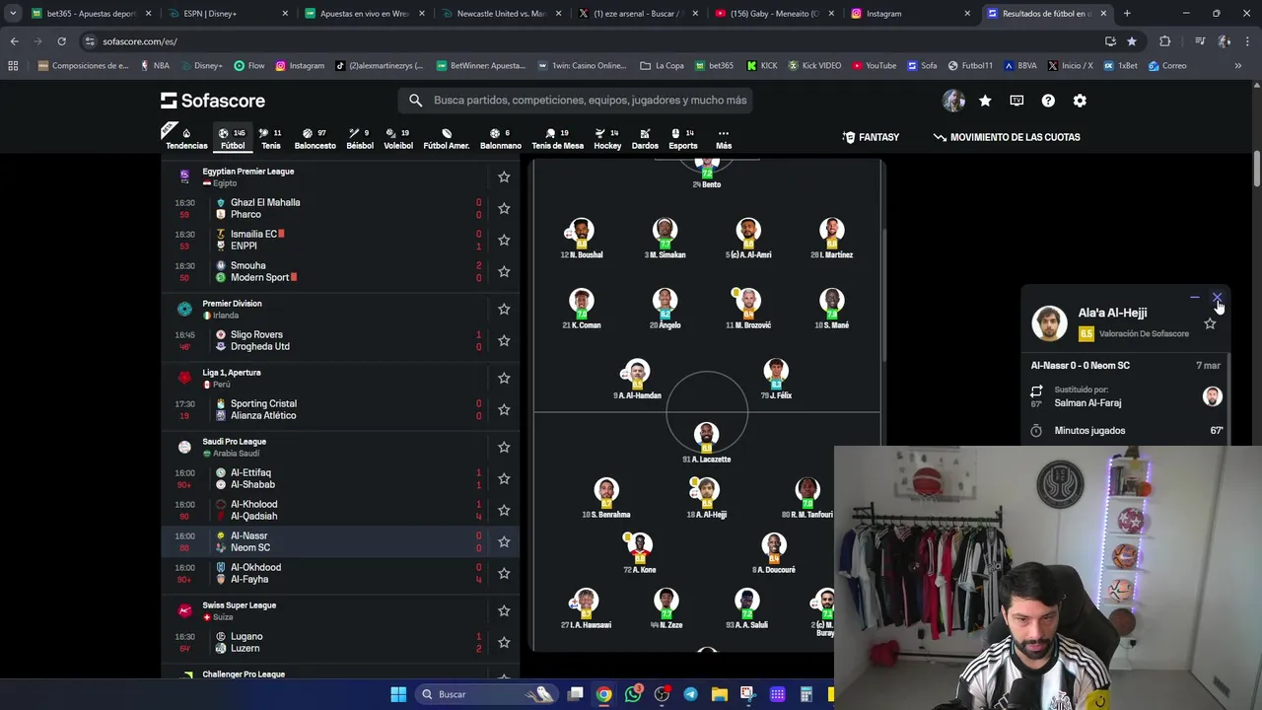Open the Sofascore settings gear

click(1080, 101)
